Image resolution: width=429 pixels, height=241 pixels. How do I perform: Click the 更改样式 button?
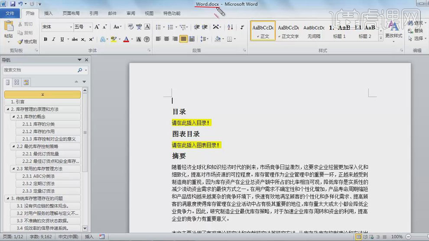[x=393, y=32]
